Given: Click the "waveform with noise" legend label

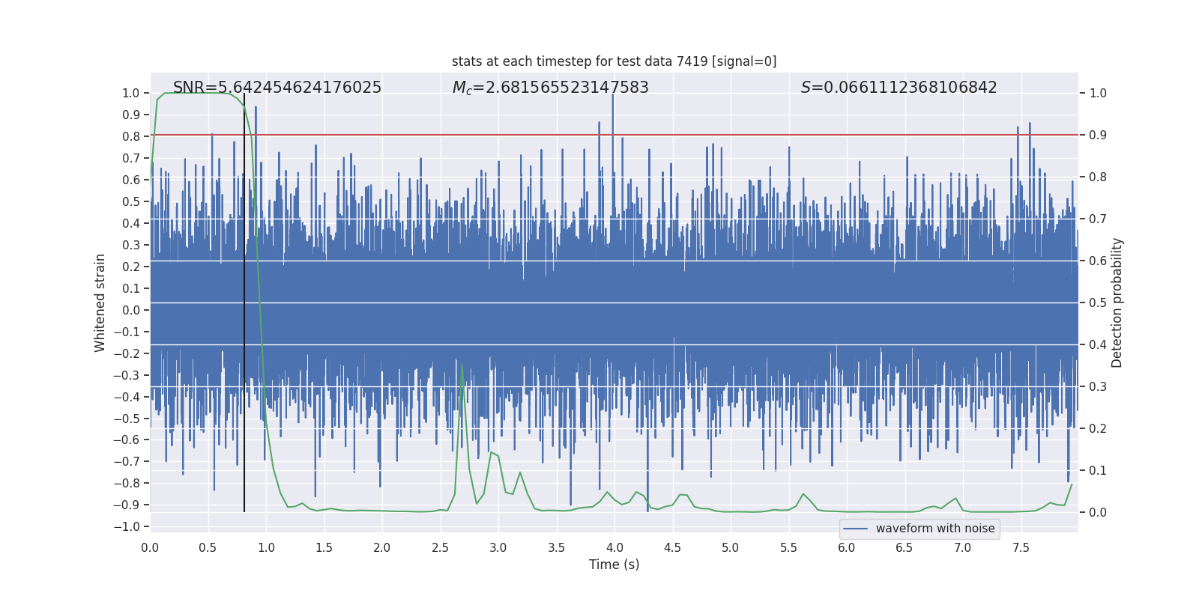Looking at the screenshot, I should pos(934,529).
